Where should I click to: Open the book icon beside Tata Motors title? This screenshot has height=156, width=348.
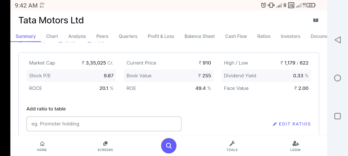[316, 20]
